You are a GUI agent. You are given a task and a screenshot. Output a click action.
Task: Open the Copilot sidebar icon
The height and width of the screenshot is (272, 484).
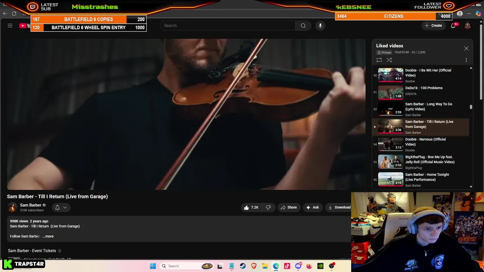pos(478,14)
